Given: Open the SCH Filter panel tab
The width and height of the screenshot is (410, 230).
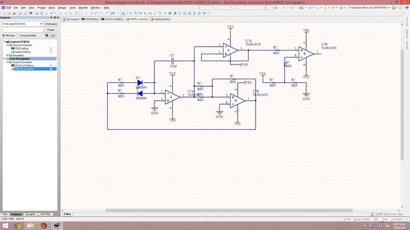Looking at the screenshot, I should 45,214.
